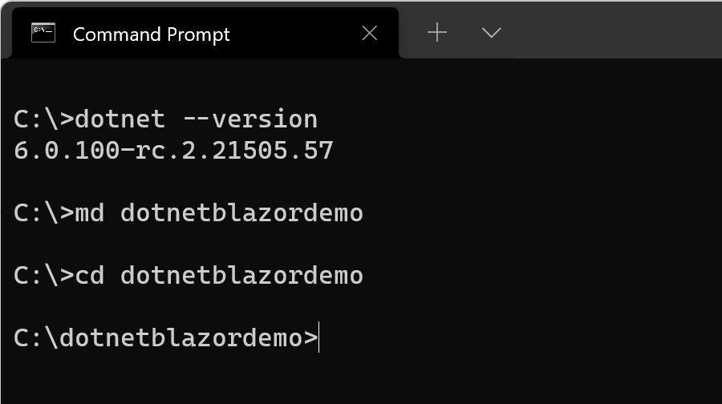Close the Command Prompt tab
The width and height of the screenshot is (722, 404).
point(369,33)
